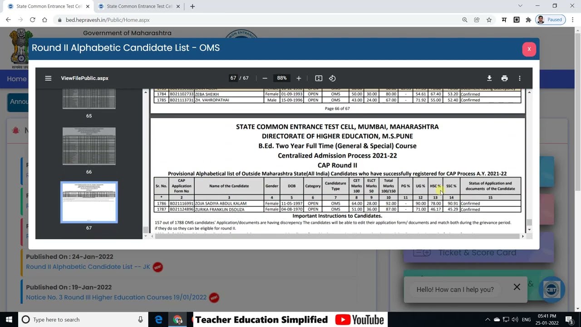Toggle the PDF sidebar hamburger menu

coord(48,78)
